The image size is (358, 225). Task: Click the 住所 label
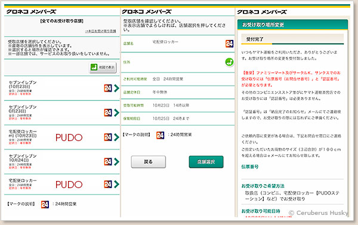pyautogui.click(x=126, y=62)
